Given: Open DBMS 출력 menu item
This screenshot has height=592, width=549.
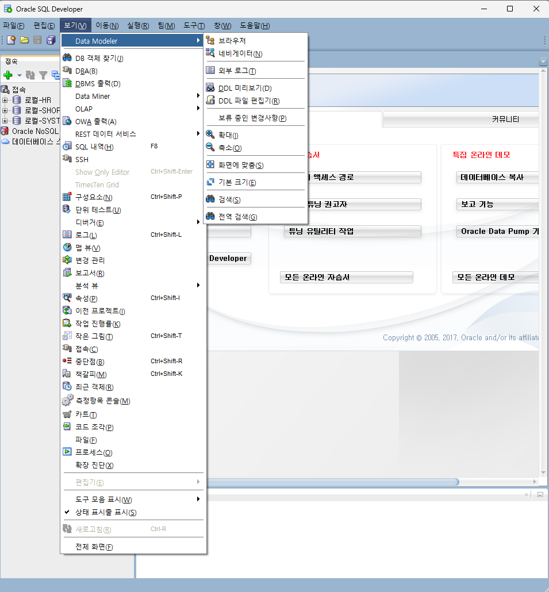Looking at the screenshot, I should point(133,83).
